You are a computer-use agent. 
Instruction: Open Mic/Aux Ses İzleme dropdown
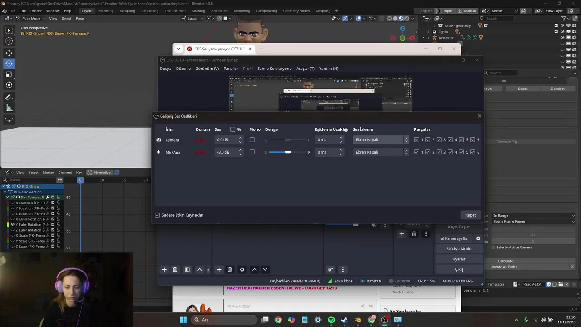pos(381,152)
